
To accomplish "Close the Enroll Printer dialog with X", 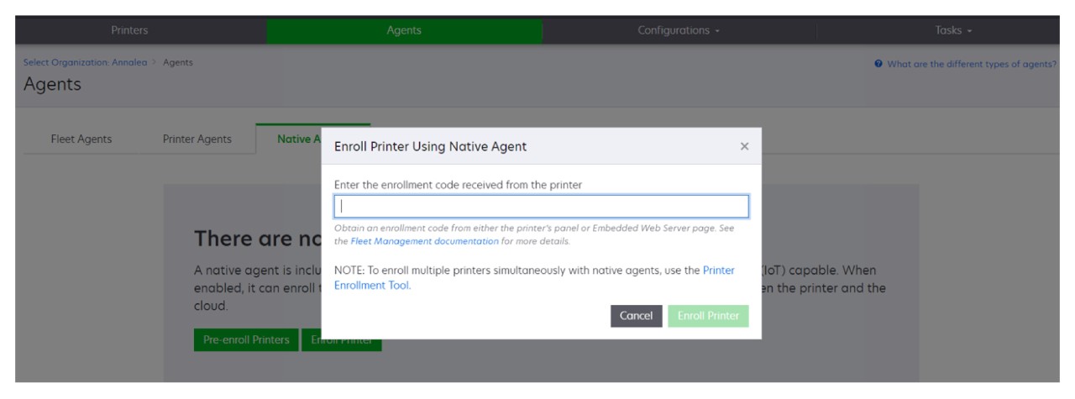I will click(743, 147).
